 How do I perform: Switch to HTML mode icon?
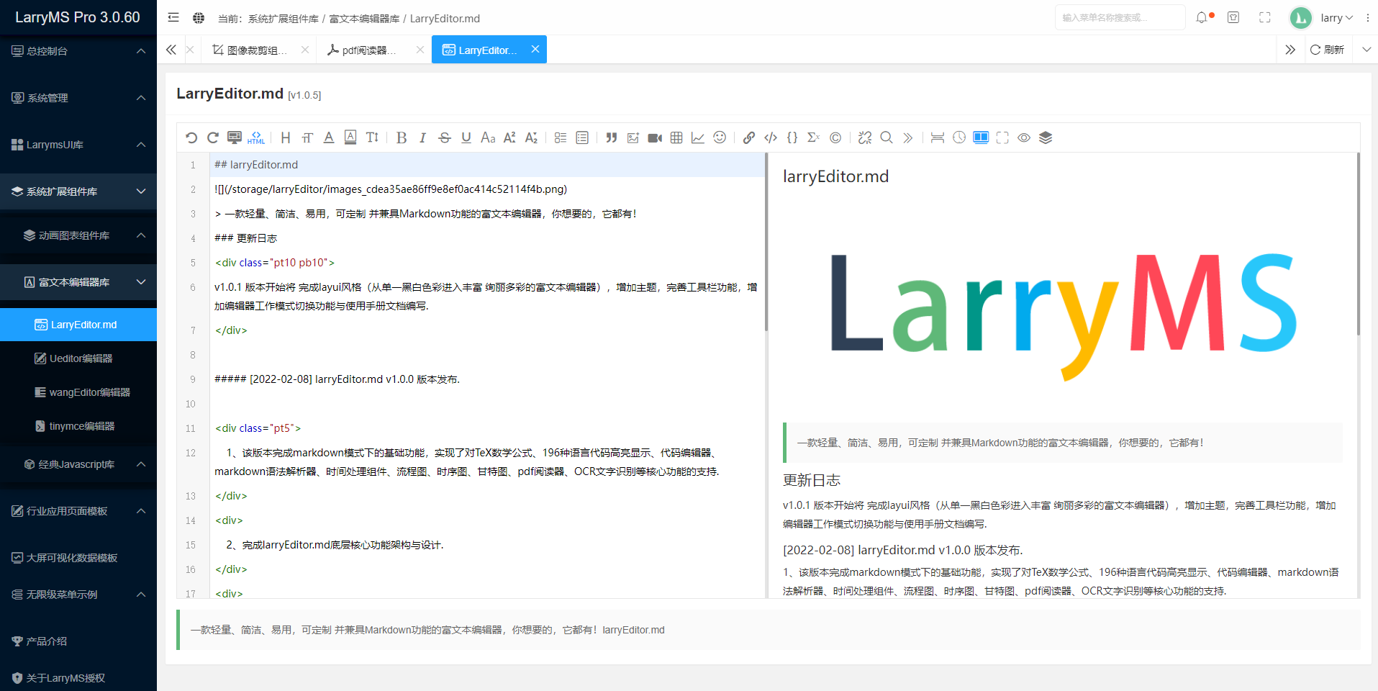(x=256, y=137)
